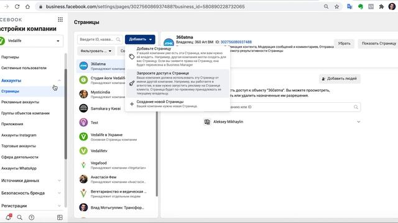The height and width of the screenshot is (223, 398).
Task: Collapse the Аккаунты section chevron
Action: point(59,81)
